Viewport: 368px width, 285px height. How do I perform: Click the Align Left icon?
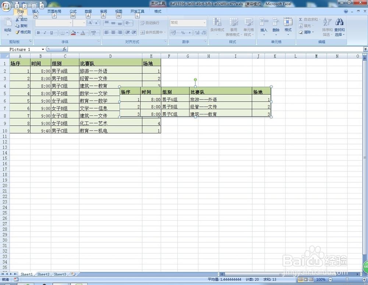(107, 32)
